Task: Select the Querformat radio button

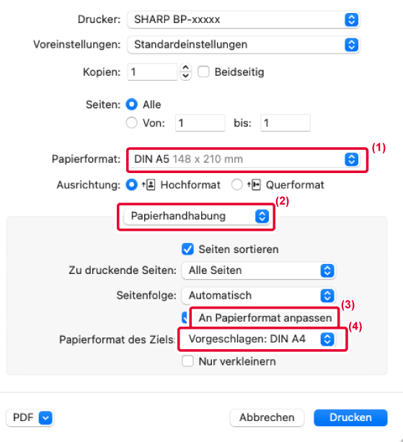Action: [x=236, y=185]
